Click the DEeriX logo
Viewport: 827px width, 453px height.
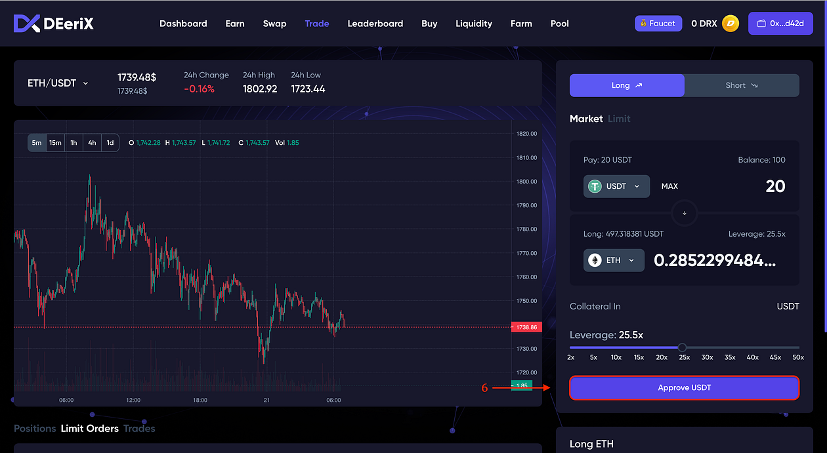click(x=54, y=24)
